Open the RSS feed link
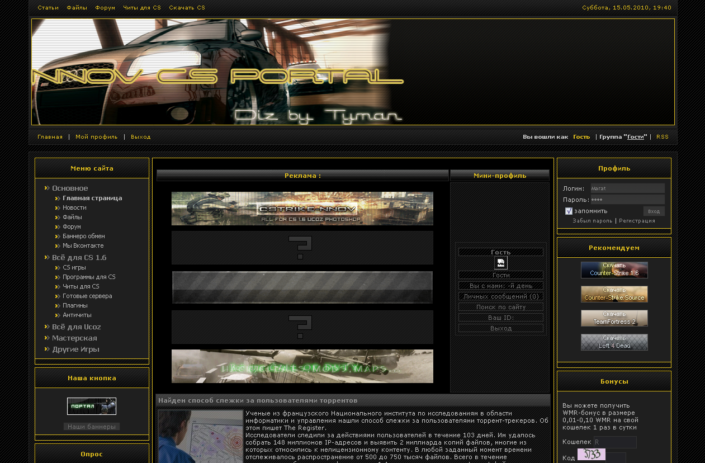 (x=663, y=137)
